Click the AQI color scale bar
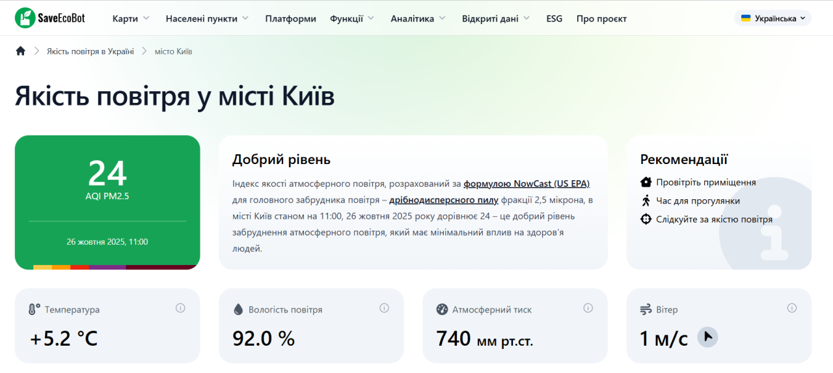833x373 pixels. coord(107,267)
